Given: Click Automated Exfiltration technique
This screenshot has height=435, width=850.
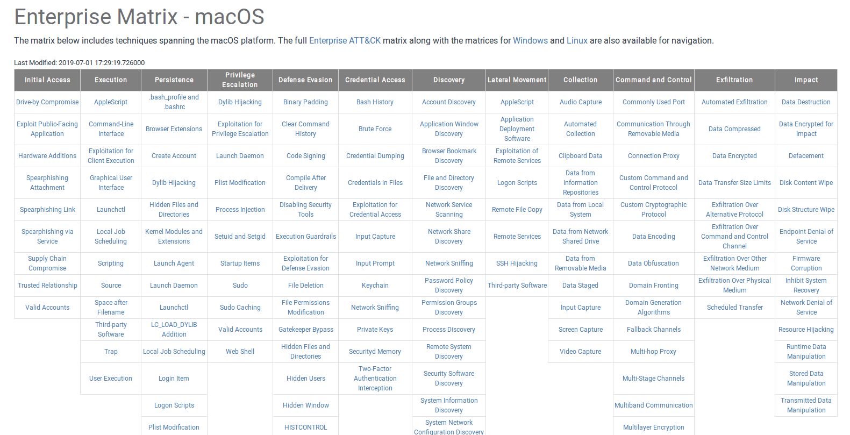Looking at the screenshot, I should tap(734, 102).
